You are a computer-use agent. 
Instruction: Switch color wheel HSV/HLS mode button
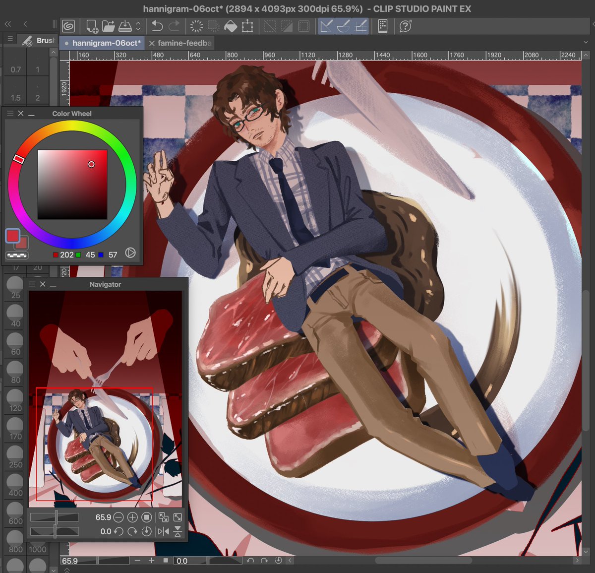click(130, 253)
